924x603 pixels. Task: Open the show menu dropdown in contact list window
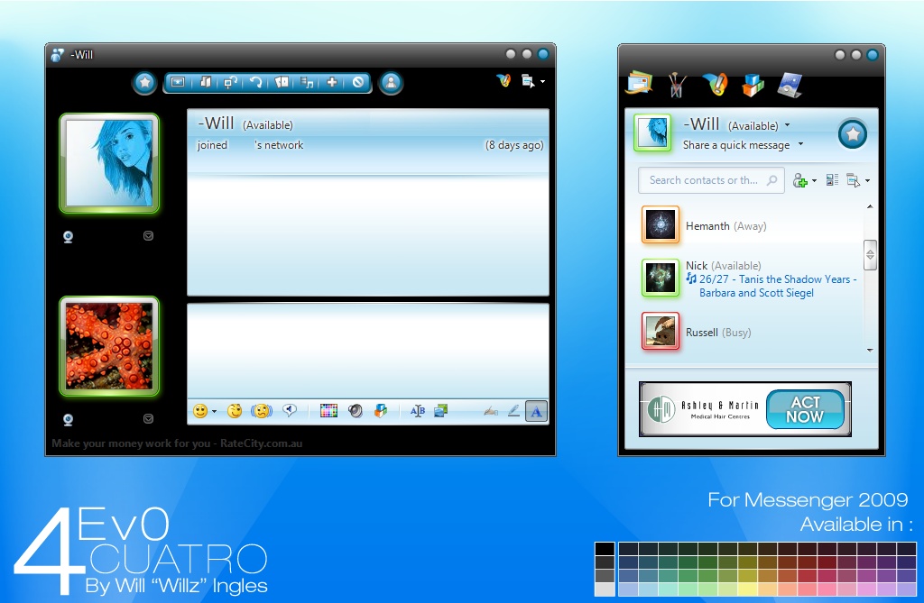pos(858,180)
